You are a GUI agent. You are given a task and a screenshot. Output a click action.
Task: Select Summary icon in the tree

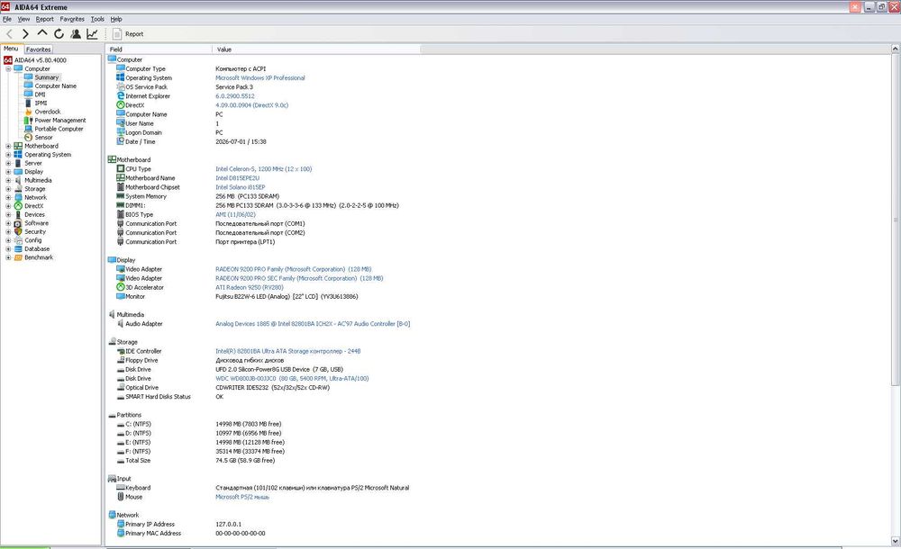(x=28, y=77)
